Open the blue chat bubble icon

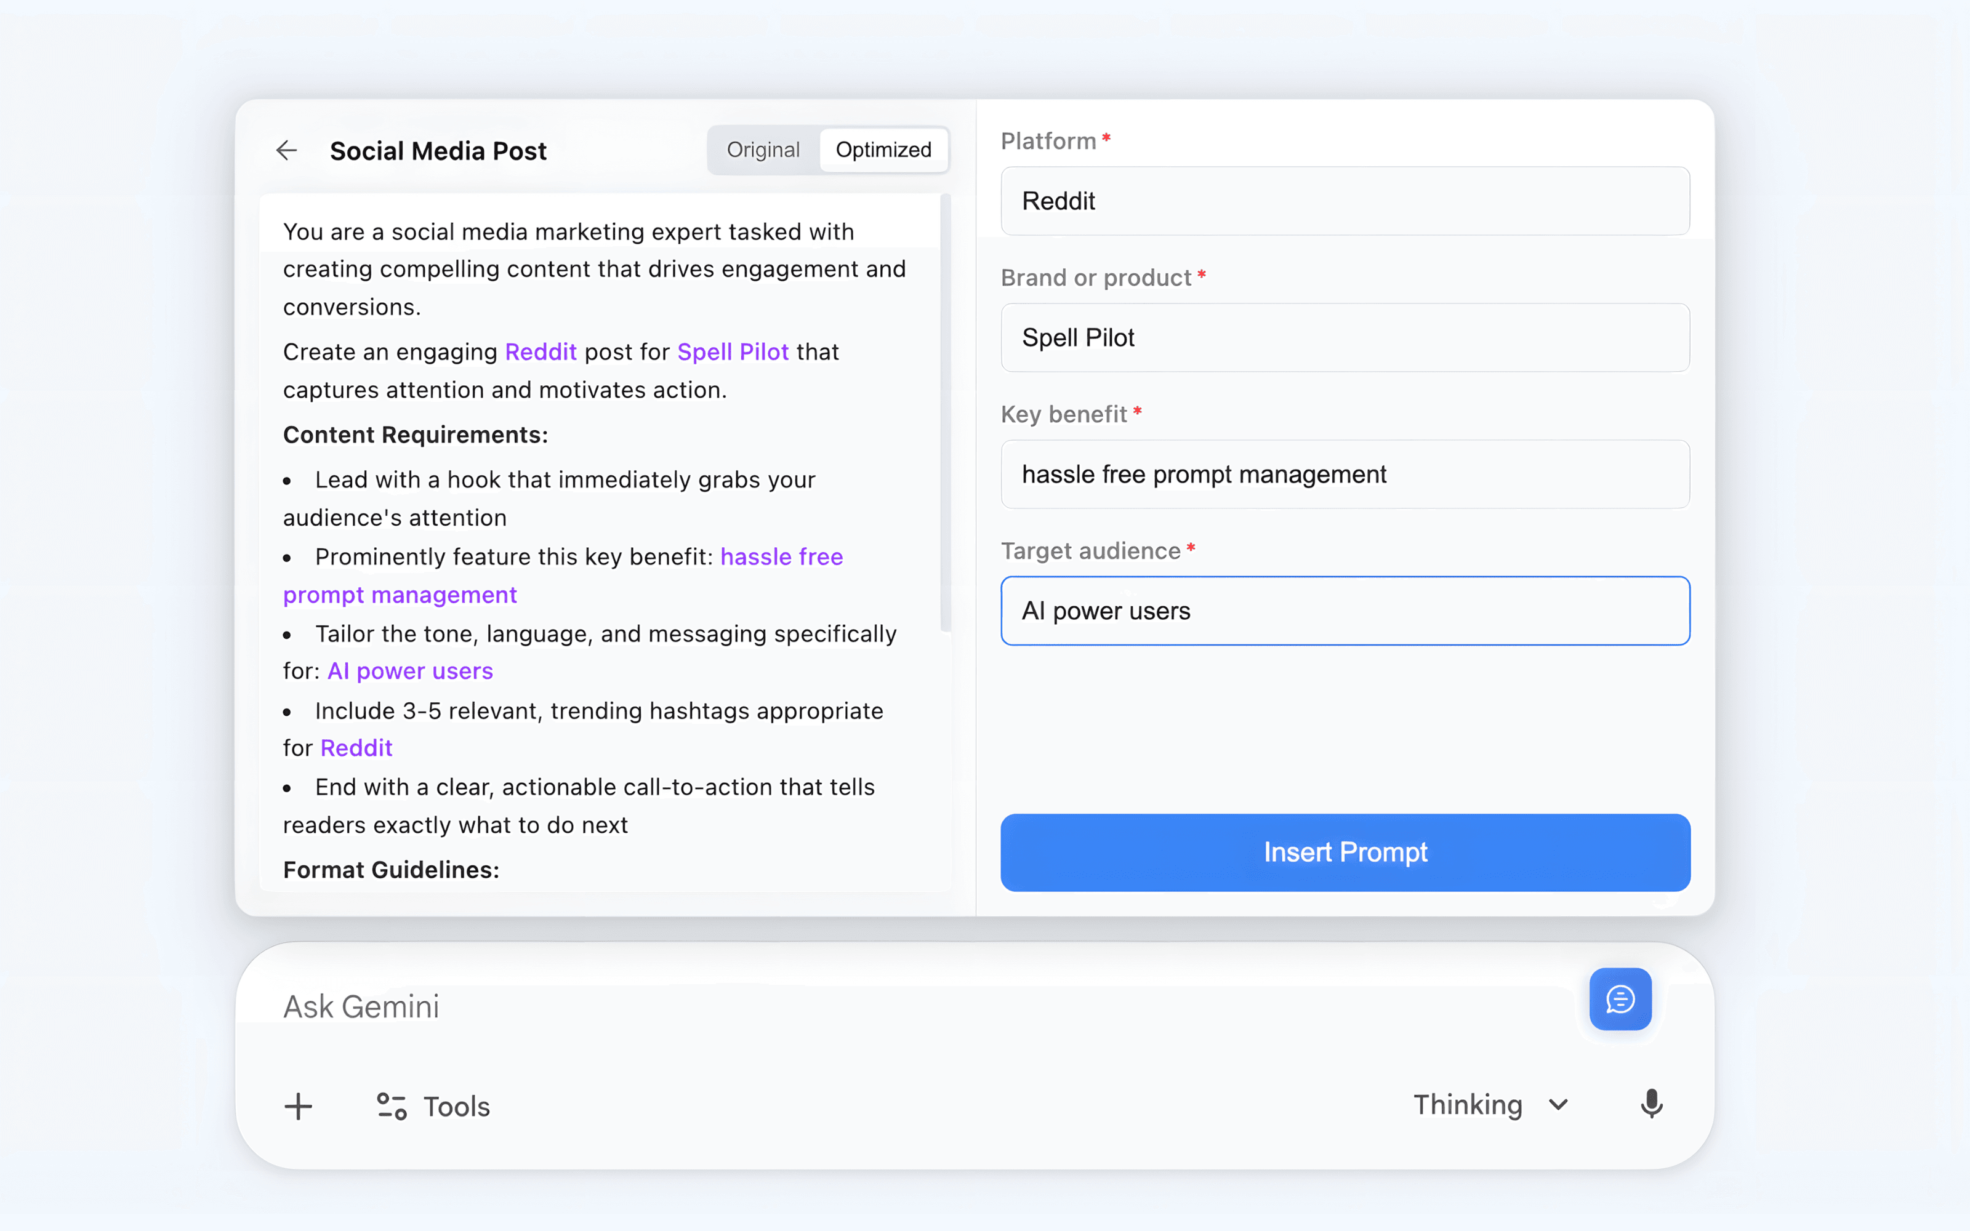(1620, 1000)
